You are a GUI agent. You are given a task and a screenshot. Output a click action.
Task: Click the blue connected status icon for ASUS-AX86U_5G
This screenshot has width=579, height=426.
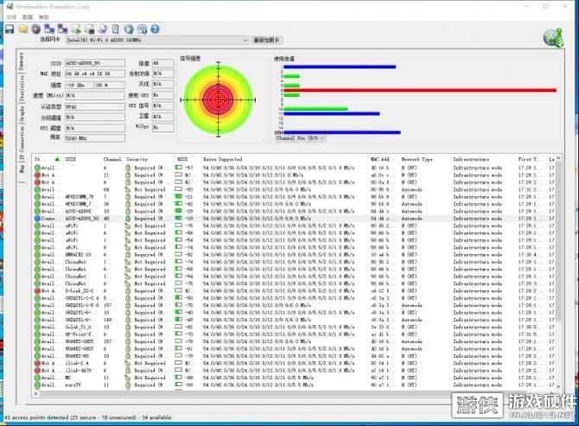click(36, 219)
